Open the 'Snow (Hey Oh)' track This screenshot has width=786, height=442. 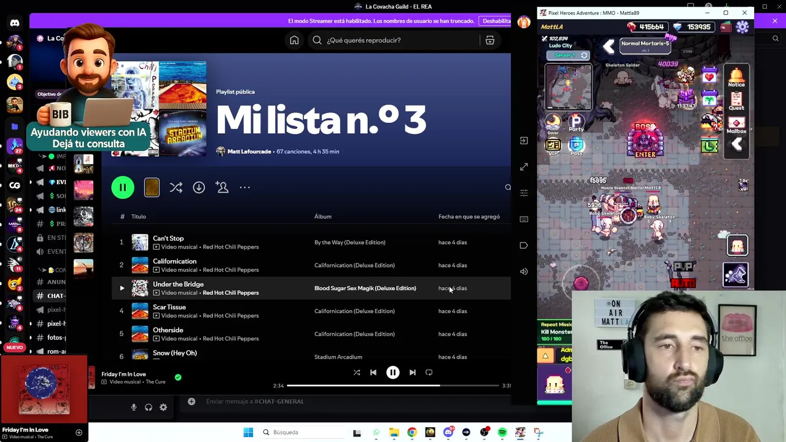[x=174, y=353]
